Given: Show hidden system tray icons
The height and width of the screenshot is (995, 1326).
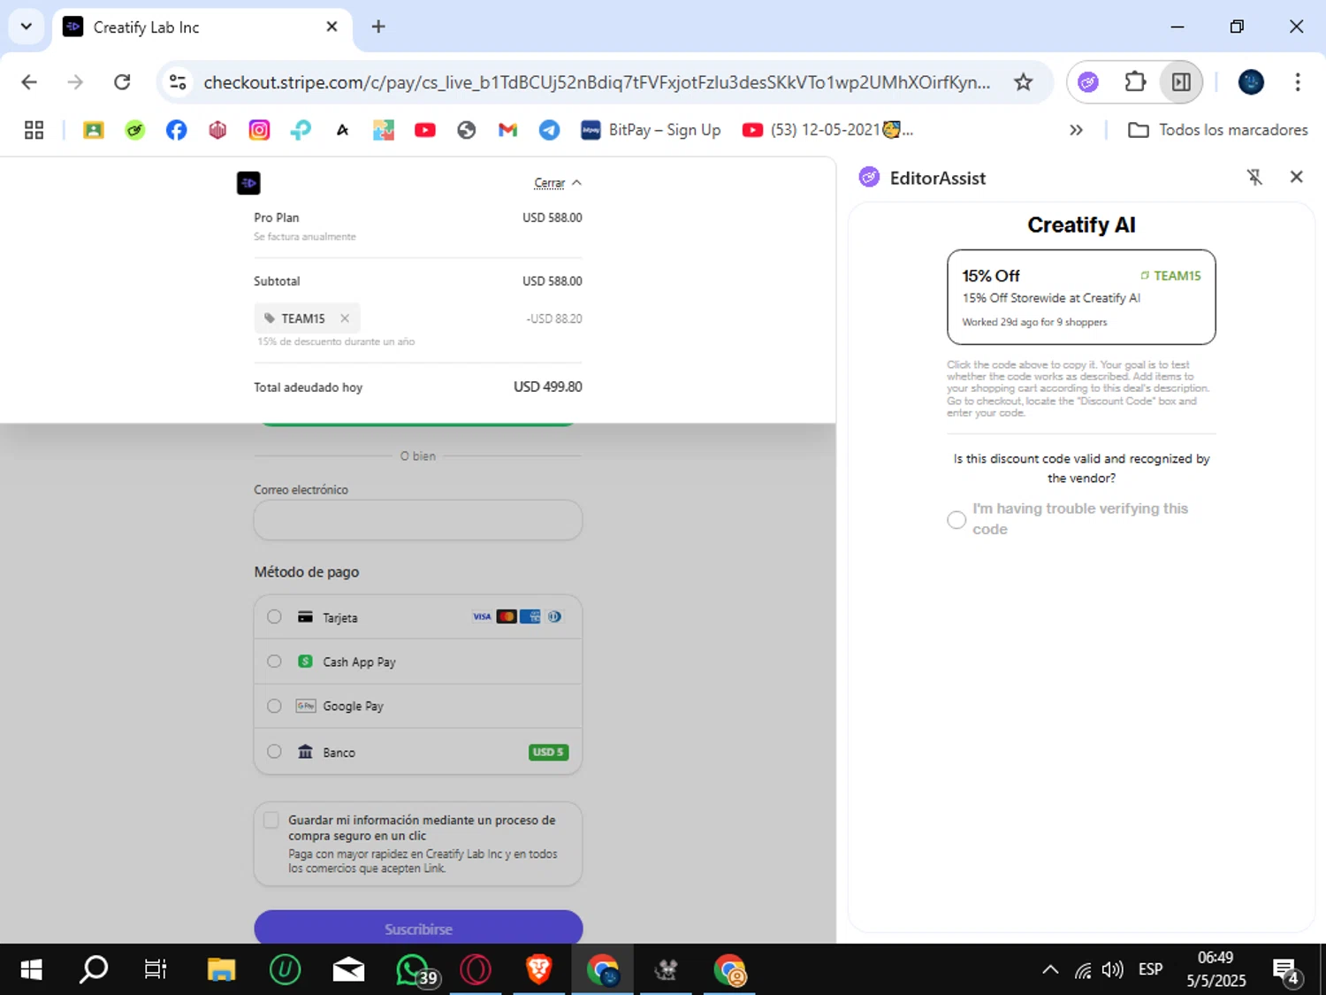Looking at the screenshot, I should pyautogui.click(x=1050, y=970).
